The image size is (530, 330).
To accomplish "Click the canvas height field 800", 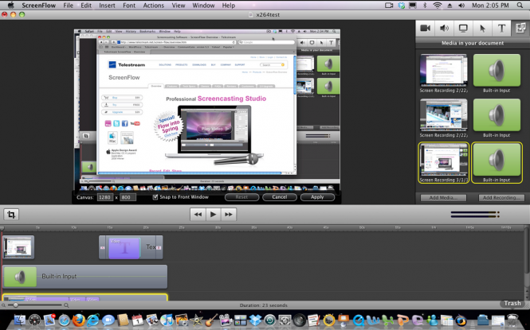I will (128, 197).
